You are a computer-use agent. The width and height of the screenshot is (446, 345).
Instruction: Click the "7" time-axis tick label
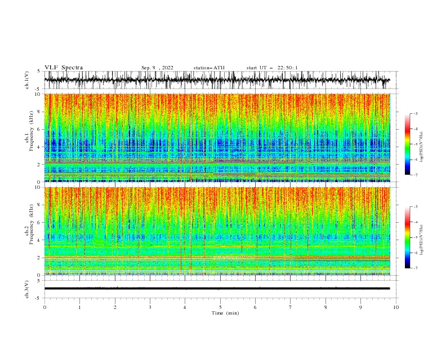coord(291,307)
